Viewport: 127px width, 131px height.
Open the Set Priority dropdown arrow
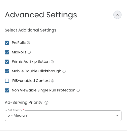click(x=117, y=116)
